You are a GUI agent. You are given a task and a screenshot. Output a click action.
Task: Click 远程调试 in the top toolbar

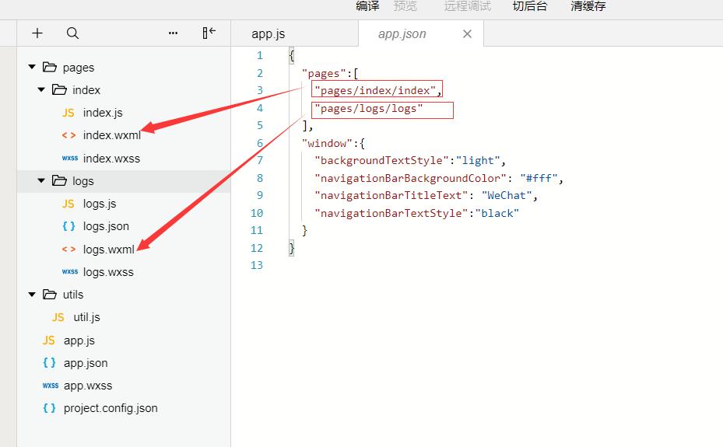coord(468,6)
